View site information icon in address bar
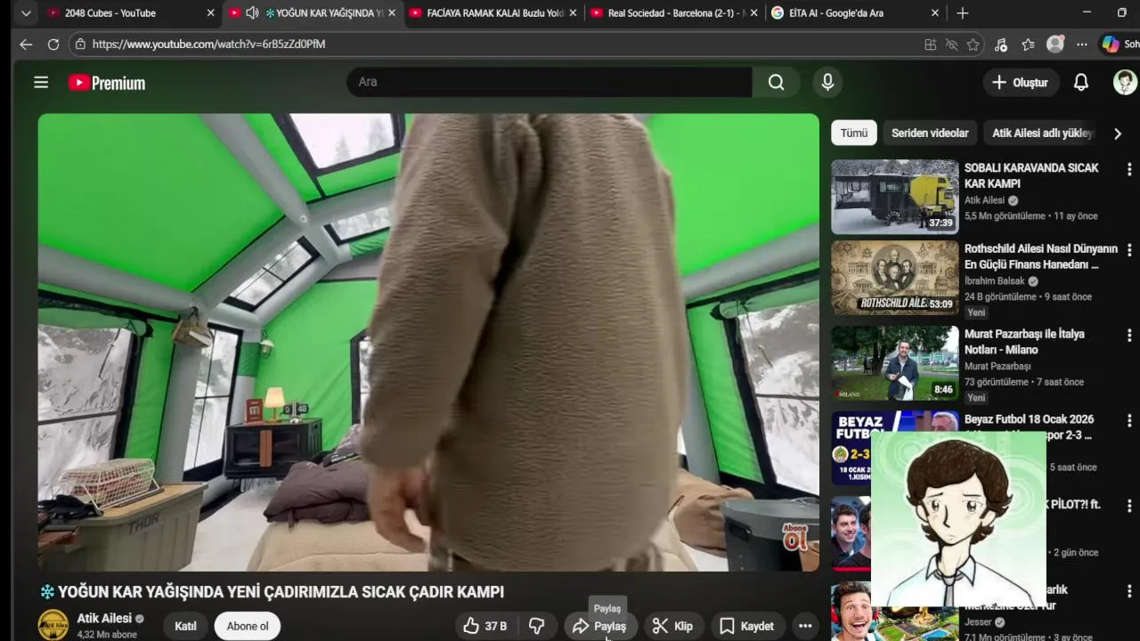The height and width of the screenshot is (641, 1140). [x=80, y=44]
